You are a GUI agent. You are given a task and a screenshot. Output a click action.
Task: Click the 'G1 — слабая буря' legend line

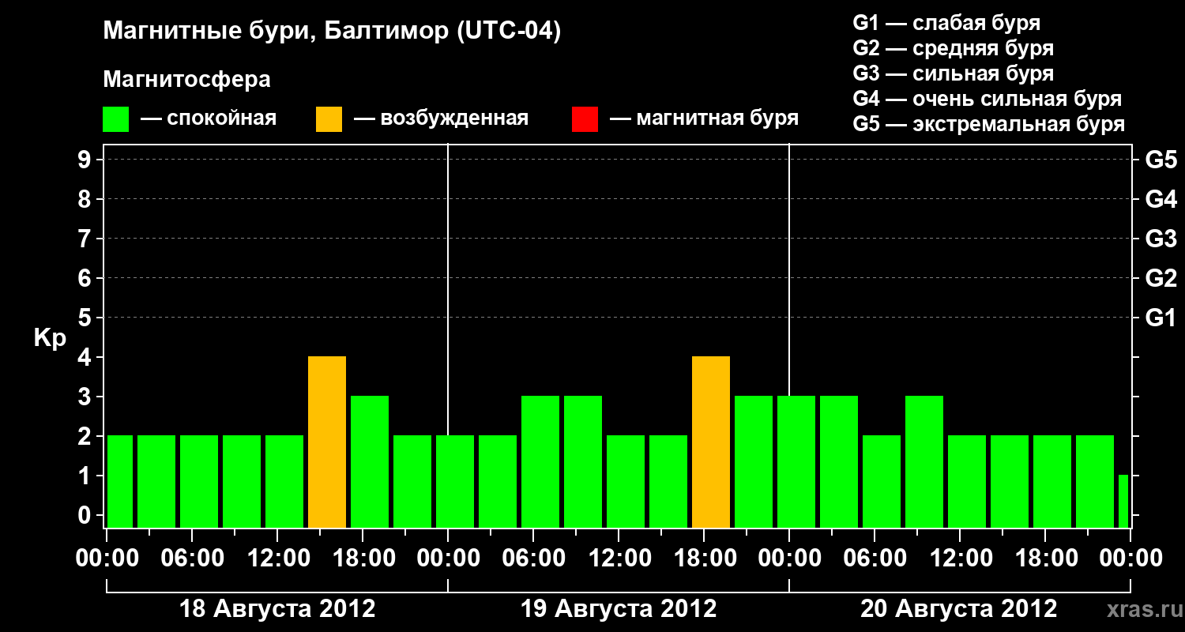click(x=946, y=23)
